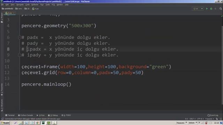The width and height of the screenshot is (223, 125).
Task: Open the Help menu
Action: point(67,5)
